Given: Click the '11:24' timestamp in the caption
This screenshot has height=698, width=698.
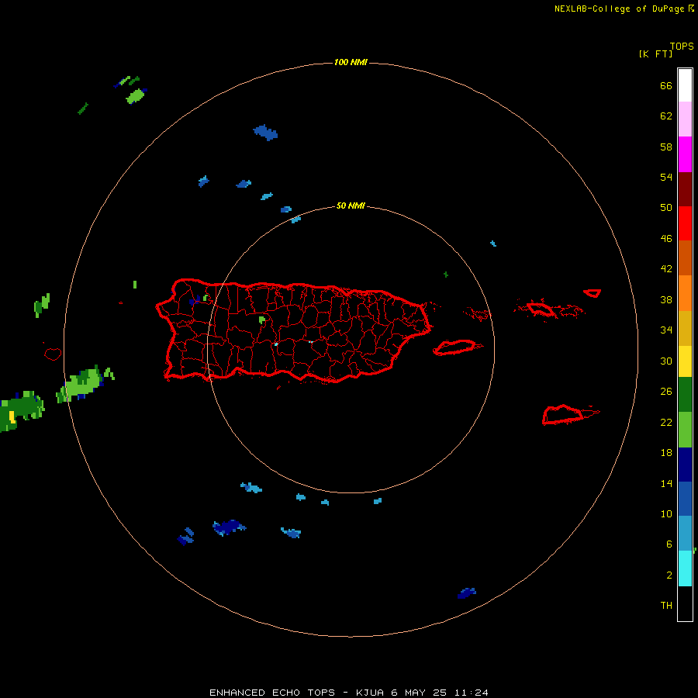Looking at the screenshot, I should [471, 693].
